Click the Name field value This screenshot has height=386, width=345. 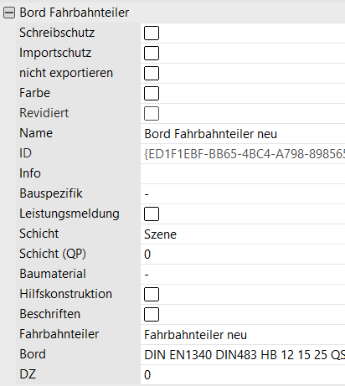243,134
